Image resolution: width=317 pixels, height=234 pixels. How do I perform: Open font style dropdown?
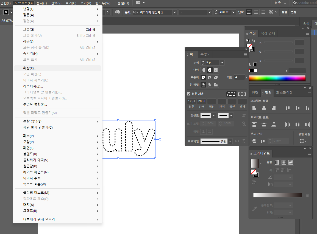coord(210,12)
